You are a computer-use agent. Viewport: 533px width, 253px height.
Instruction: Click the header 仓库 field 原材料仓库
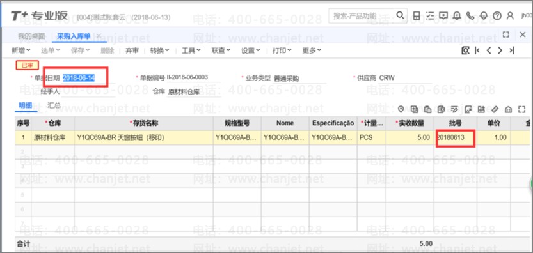coord(194,92)
